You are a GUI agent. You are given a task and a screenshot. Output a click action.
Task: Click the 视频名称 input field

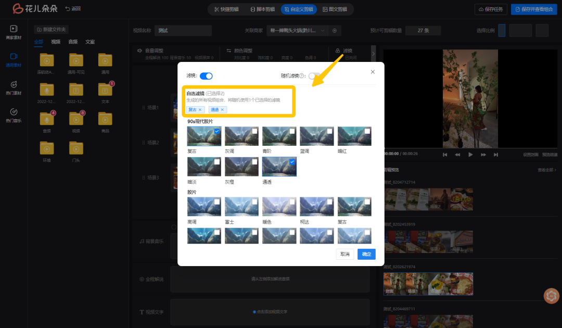tap(183, 31)
